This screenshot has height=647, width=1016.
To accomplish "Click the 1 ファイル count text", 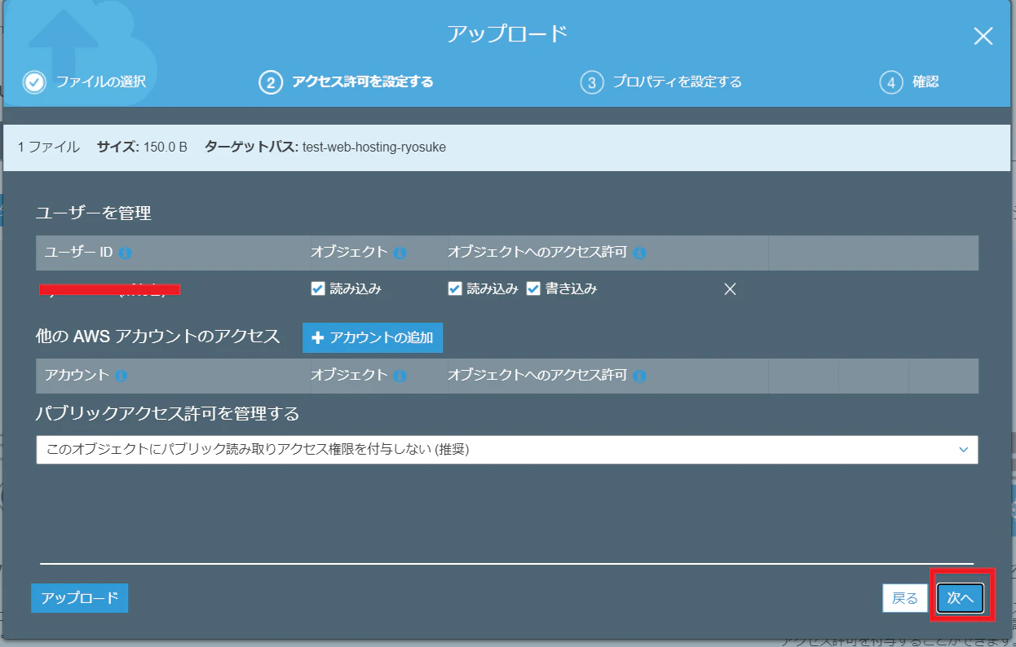I will [x=49, y=147].
